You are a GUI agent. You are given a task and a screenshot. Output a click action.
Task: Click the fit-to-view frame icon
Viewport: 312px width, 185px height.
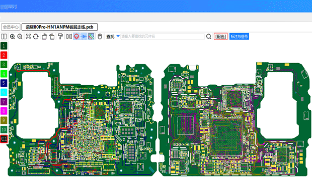pyautogui.click(x=28, y=37)
